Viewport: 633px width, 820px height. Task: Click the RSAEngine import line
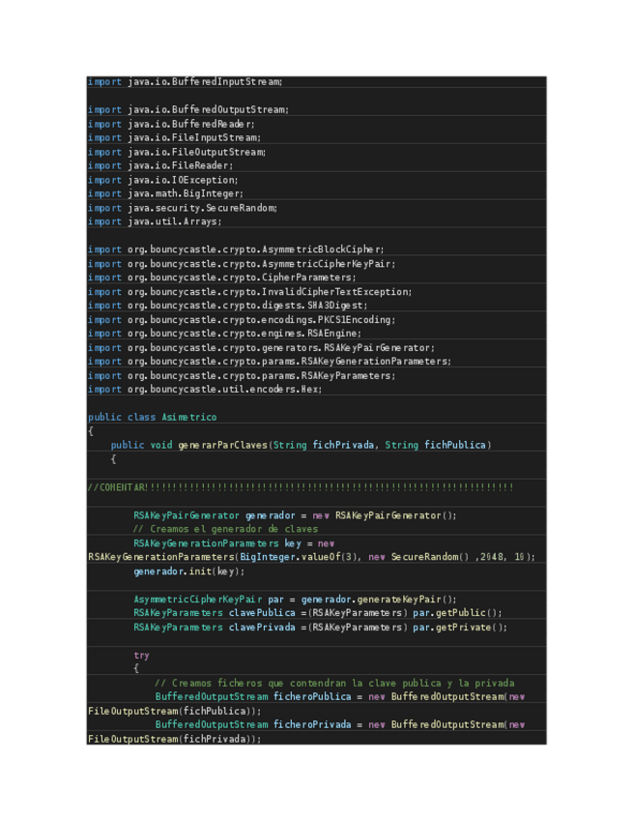(x=224, y=334)
